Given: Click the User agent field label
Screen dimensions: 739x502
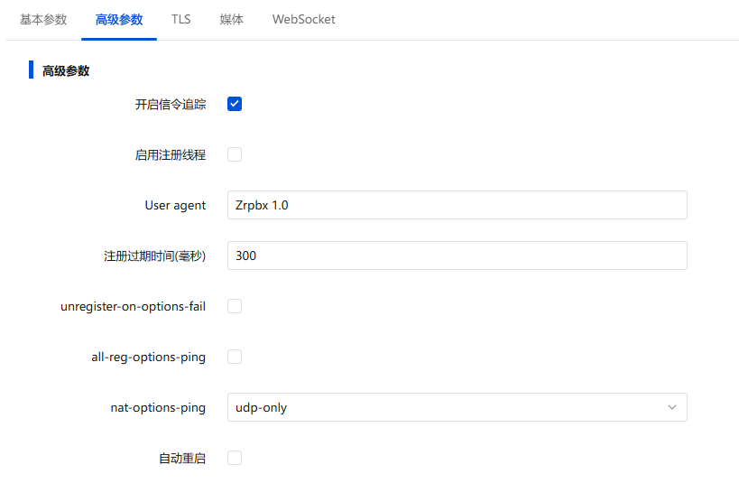Looking at the screenshot, I should pyautogui.click(x=175, y=205).
